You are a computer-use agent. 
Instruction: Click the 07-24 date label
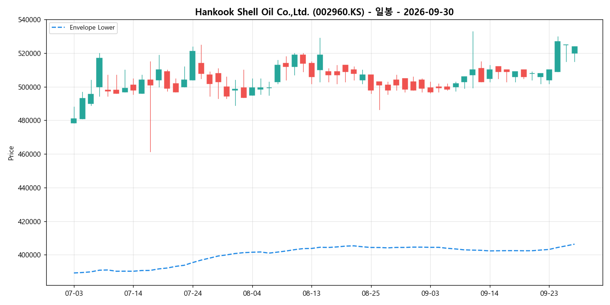click(x=193, y=293)
